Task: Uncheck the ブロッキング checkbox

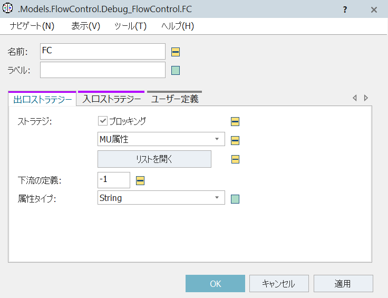Action: point(102,121)
